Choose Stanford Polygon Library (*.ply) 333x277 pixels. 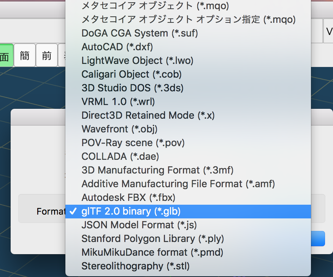188,239
